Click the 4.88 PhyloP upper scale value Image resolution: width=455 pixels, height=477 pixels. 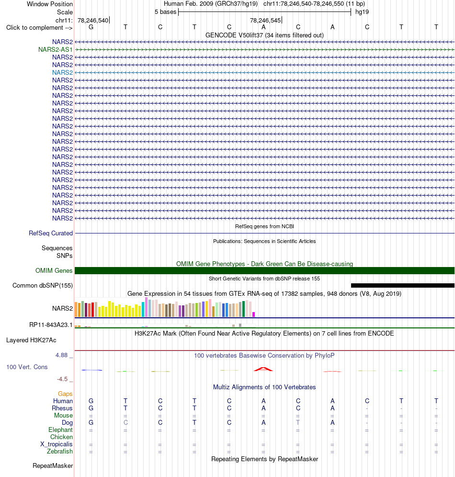(x=61, y=355)
